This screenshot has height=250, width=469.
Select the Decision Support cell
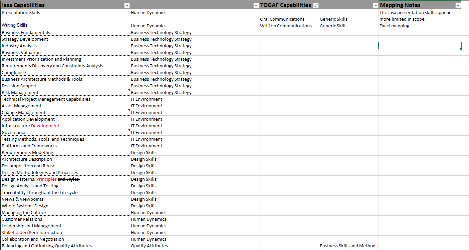click(65, 86)
